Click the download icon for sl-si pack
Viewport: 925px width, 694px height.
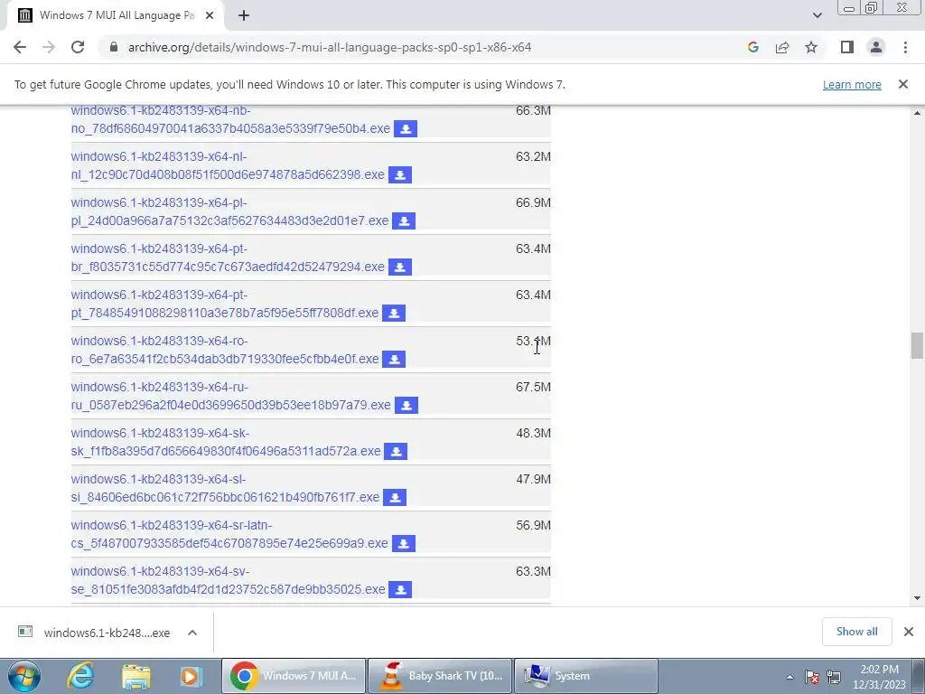(395, 497)
